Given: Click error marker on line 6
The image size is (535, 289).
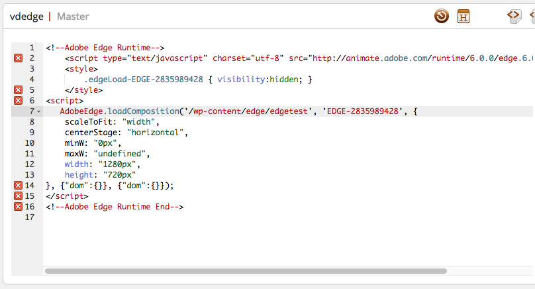Looking at the screenshot, I should tap(18, 101).
